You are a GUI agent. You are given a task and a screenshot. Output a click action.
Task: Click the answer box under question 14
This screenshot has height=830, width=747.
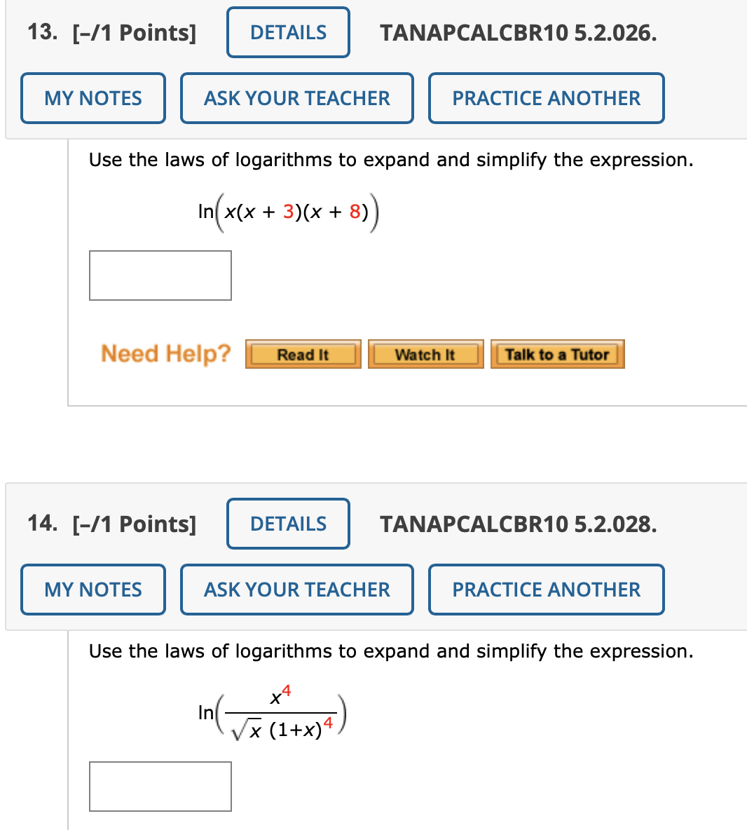pos(160,786)
